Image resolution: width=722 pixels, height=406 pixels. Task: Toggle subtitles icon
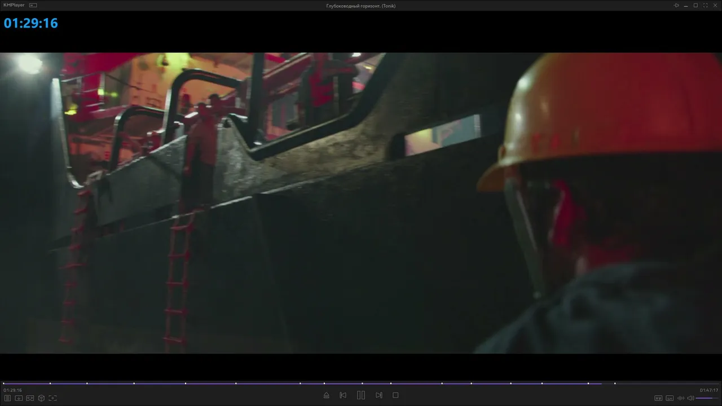669,398
